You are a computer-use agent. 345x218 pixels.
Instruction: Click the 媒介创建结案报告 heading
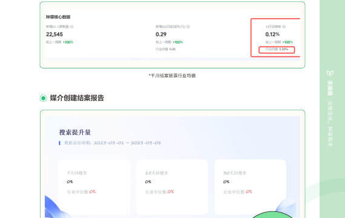click(x=77, y=98)
